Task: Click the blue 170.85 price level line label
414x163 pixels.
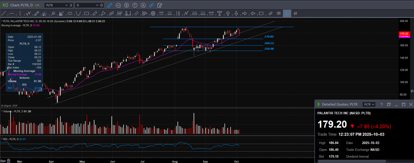Action: click(269, 36)
